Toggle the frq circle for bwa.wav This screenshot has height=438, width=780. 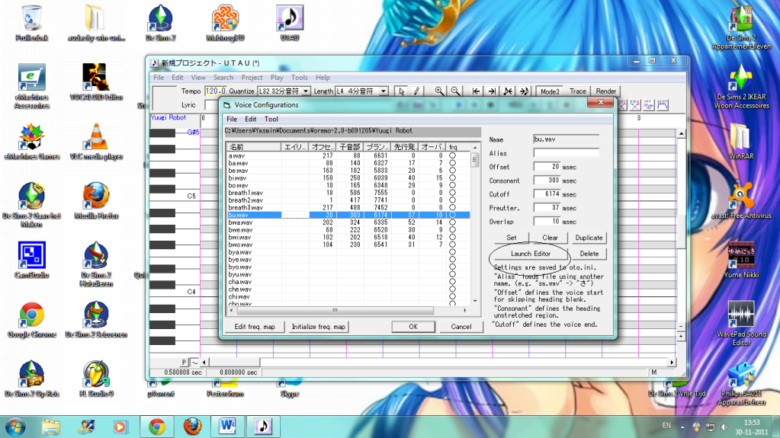coord(452,222)
